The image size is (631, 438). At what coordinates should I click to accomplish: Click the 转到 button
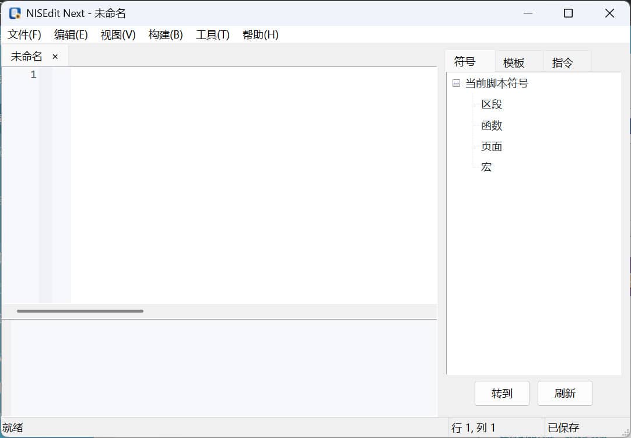(502, 393)
